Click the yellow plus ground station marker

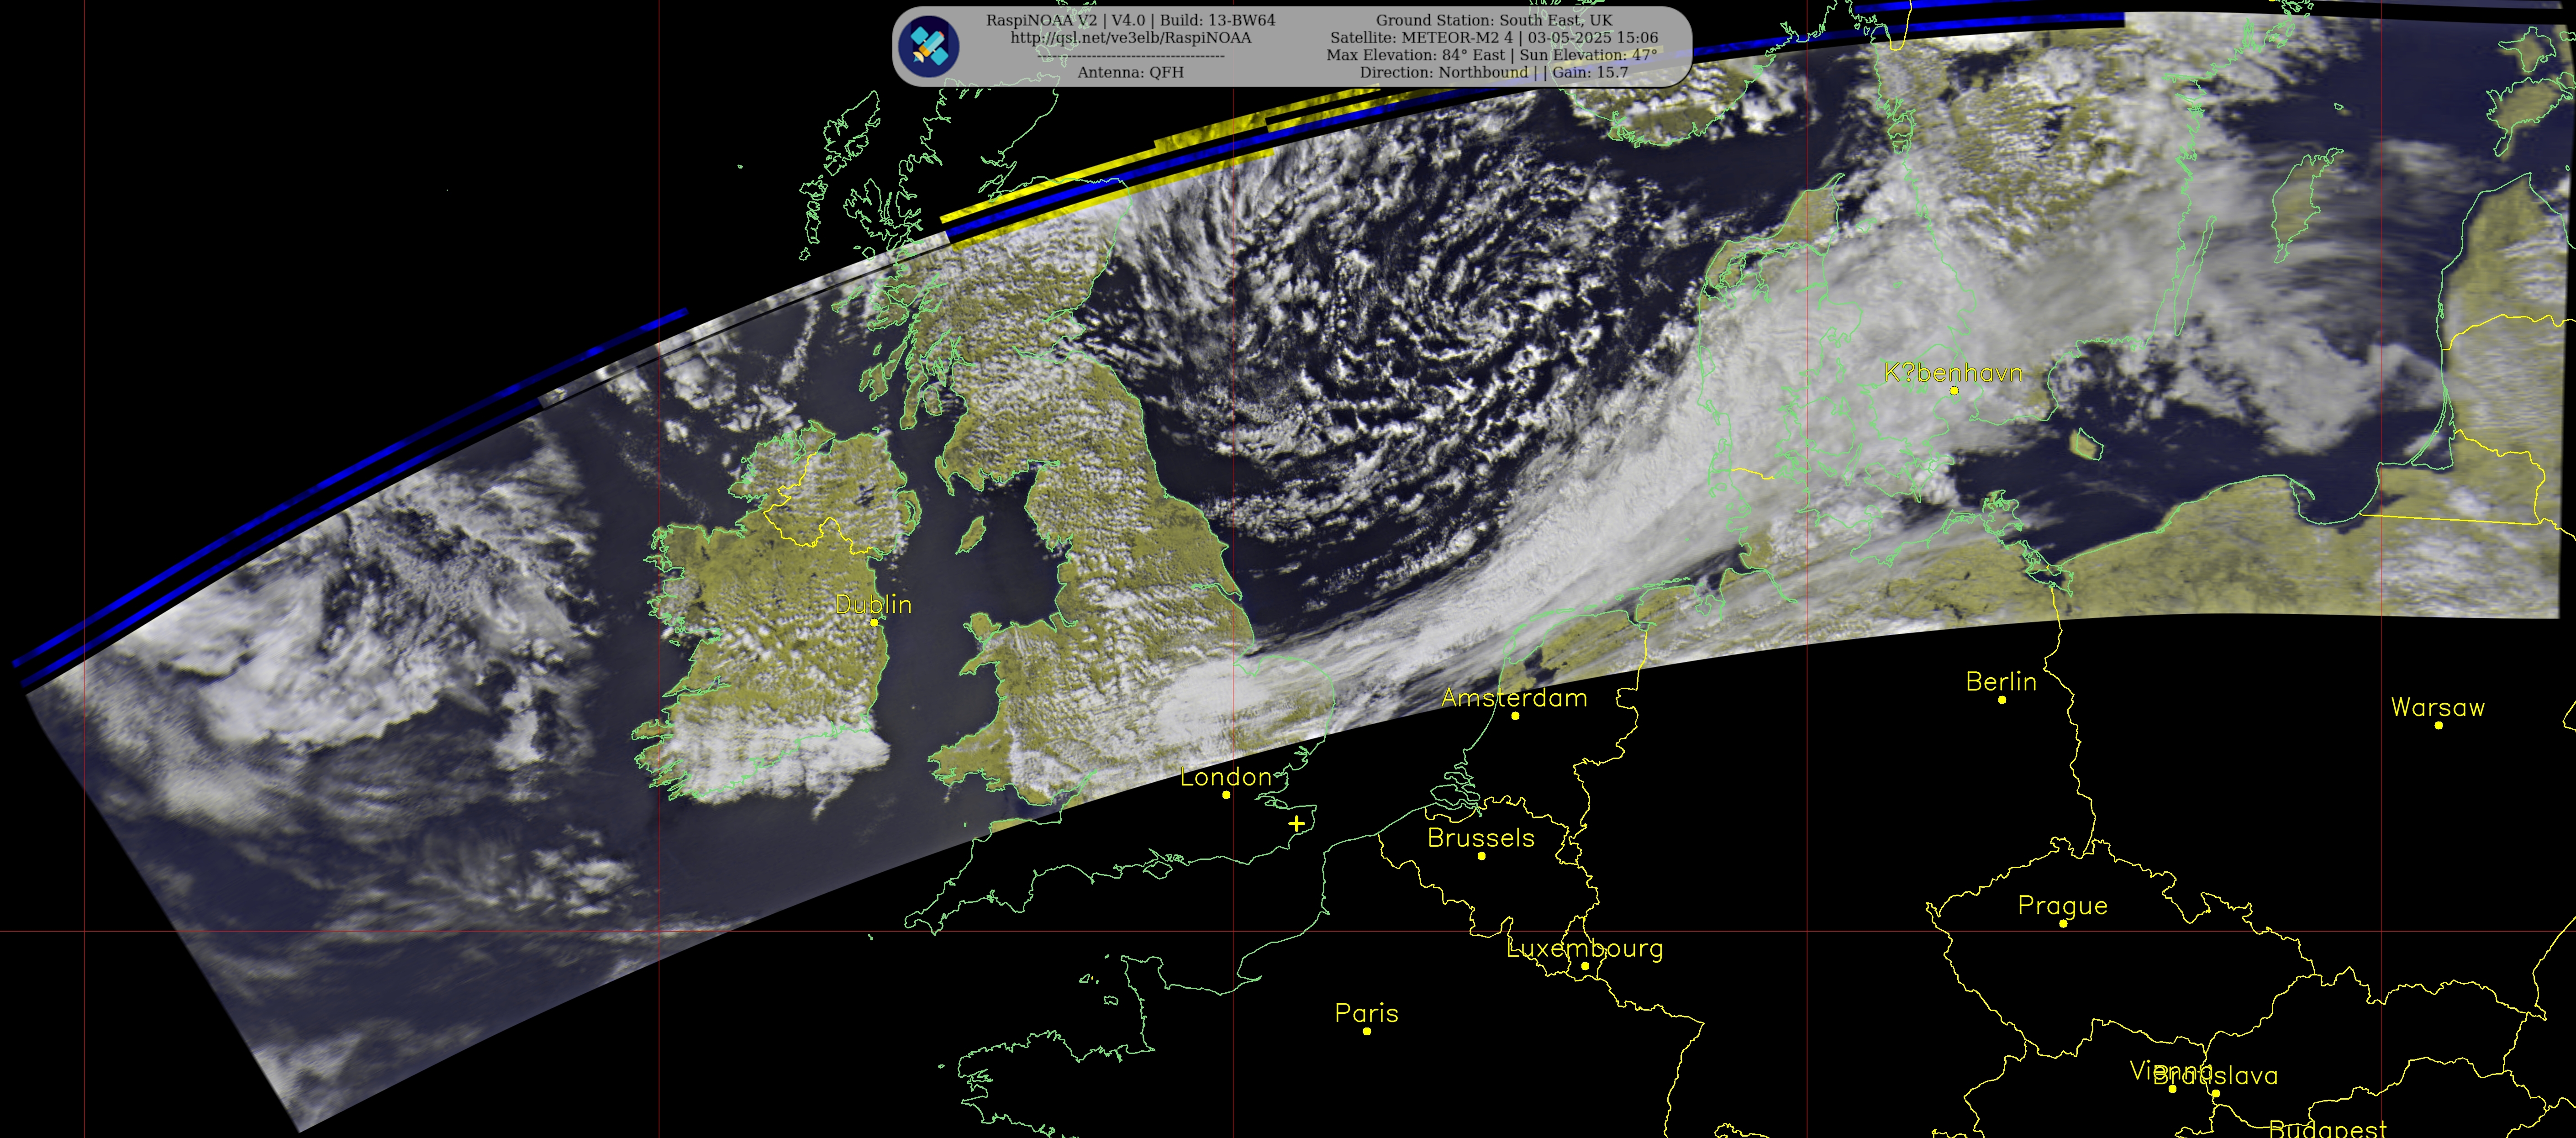[x=1296, y=824]
